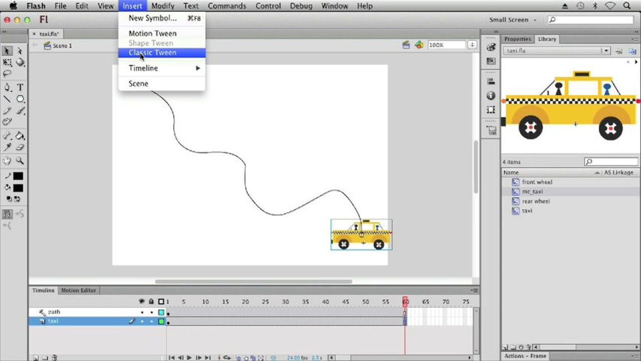The height and width of the screenshot is (361, 641).
Task: Toggle lock dot on the taxi layer
Action: [151, 321]
